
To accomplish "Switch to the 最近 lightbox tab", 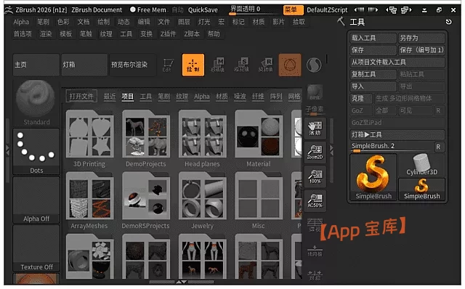I will [110, 97].
